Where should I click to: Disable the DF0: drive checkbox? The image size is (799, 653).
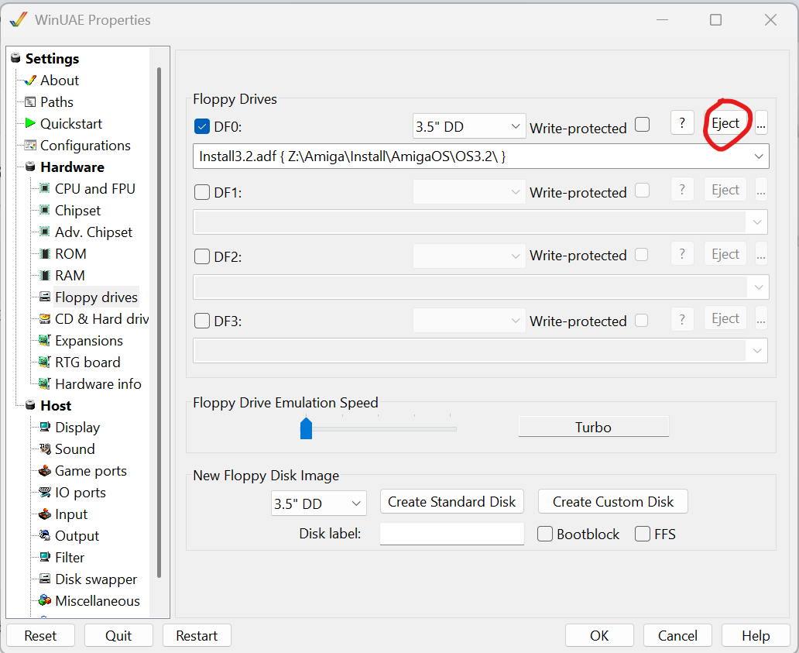tap(202, 127)
